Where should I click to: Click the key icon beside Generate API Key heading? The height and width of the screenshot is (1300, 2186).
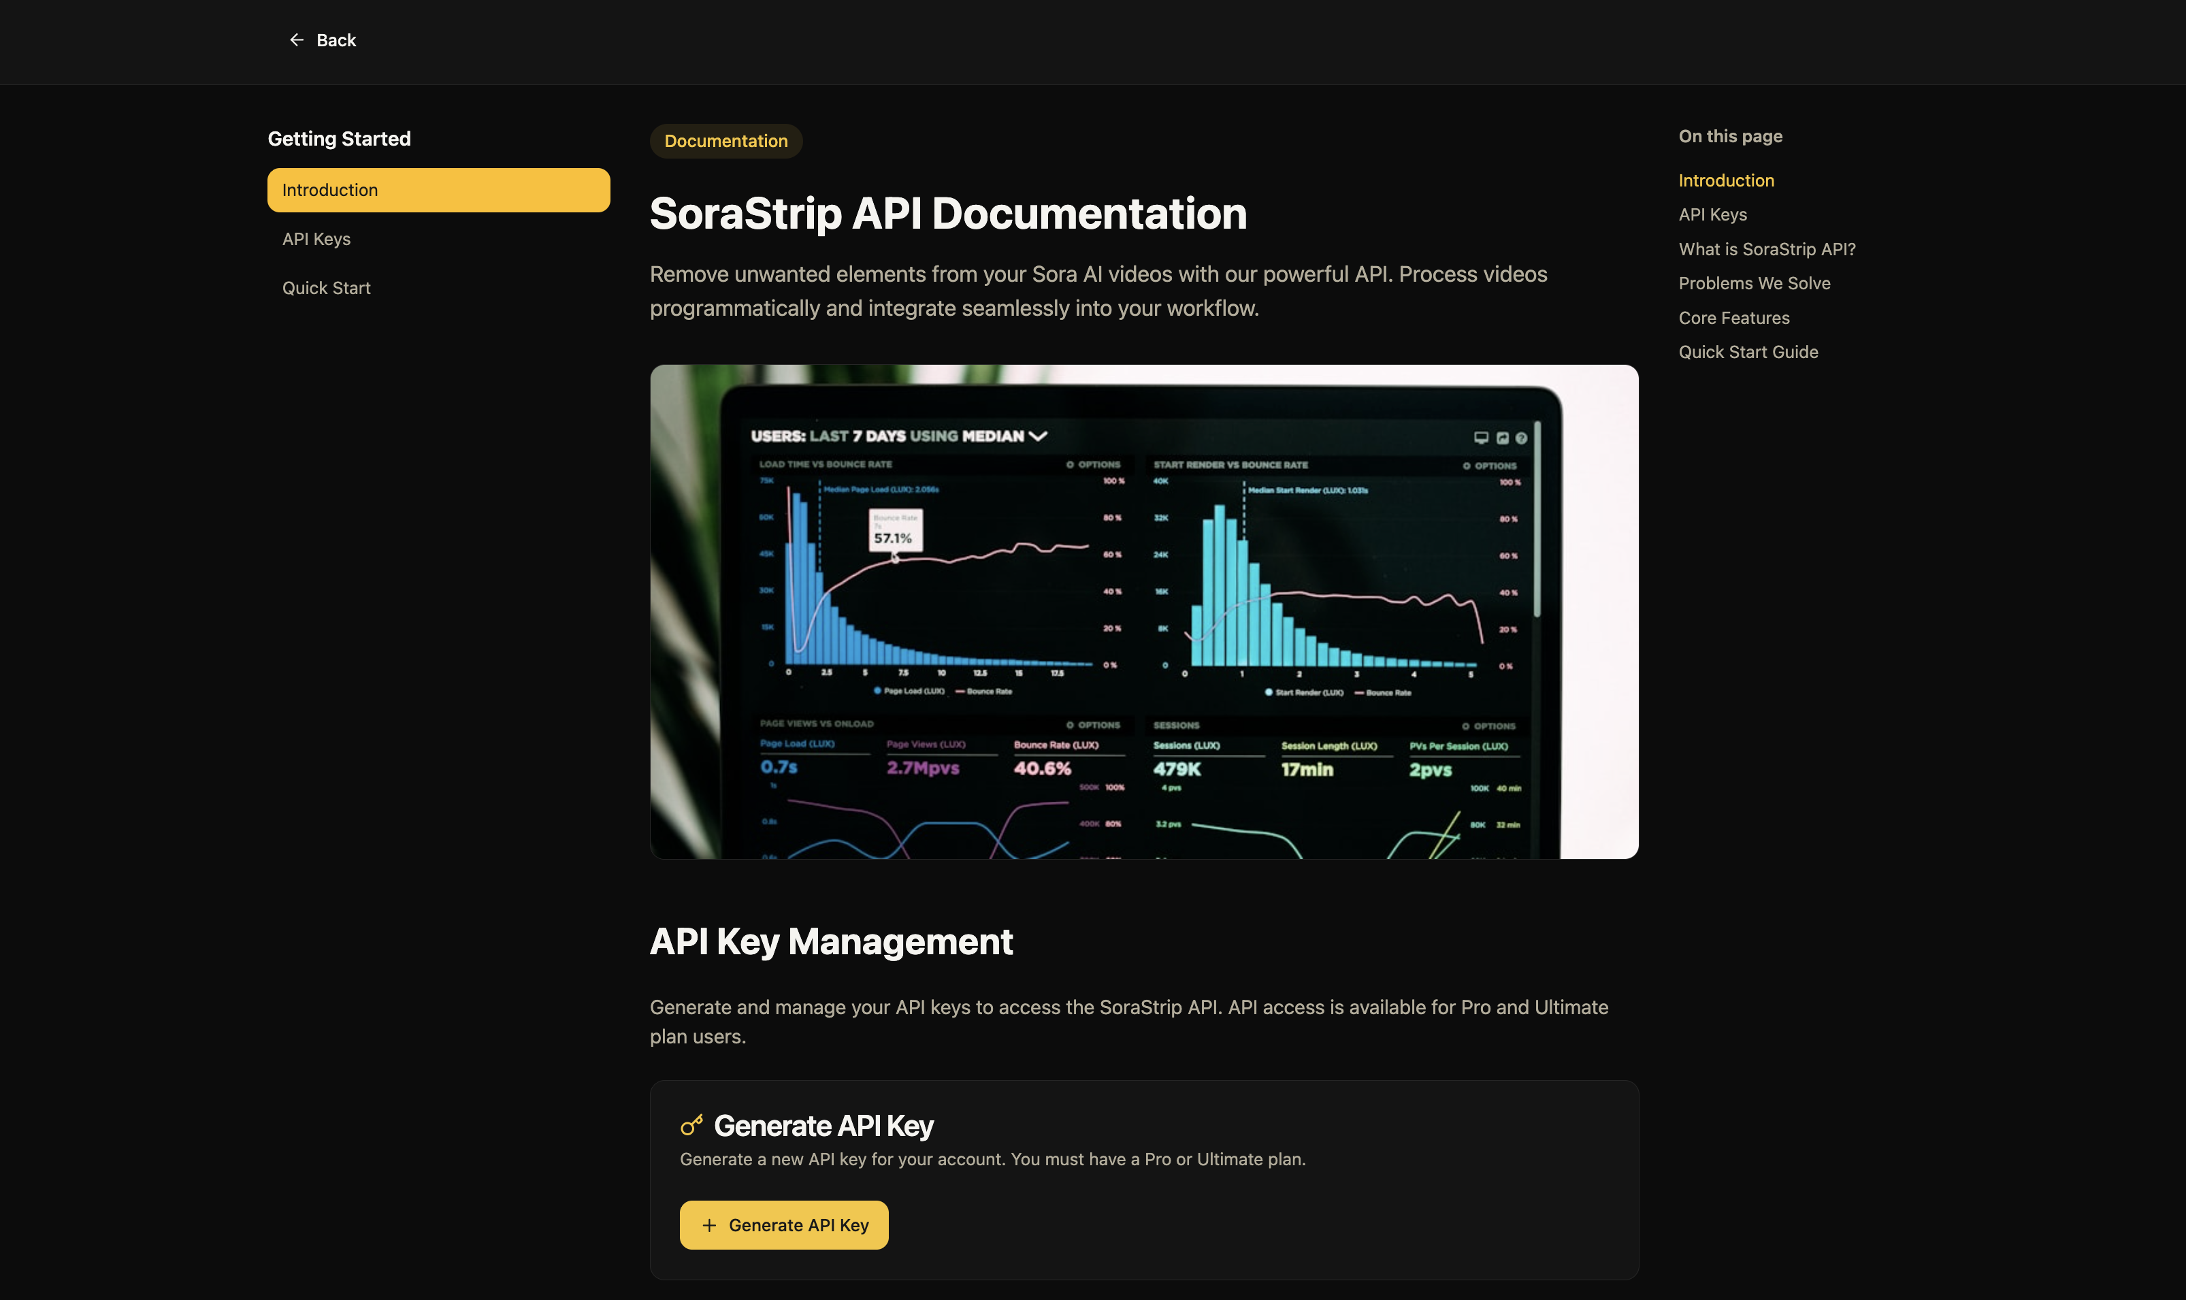[692, 1125]
